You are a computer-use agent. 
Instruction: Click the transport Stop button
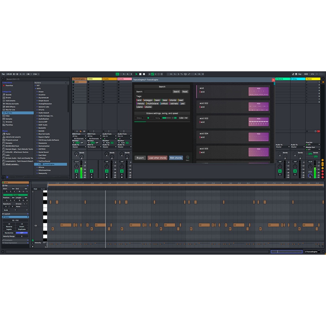(x=140, y=74)
